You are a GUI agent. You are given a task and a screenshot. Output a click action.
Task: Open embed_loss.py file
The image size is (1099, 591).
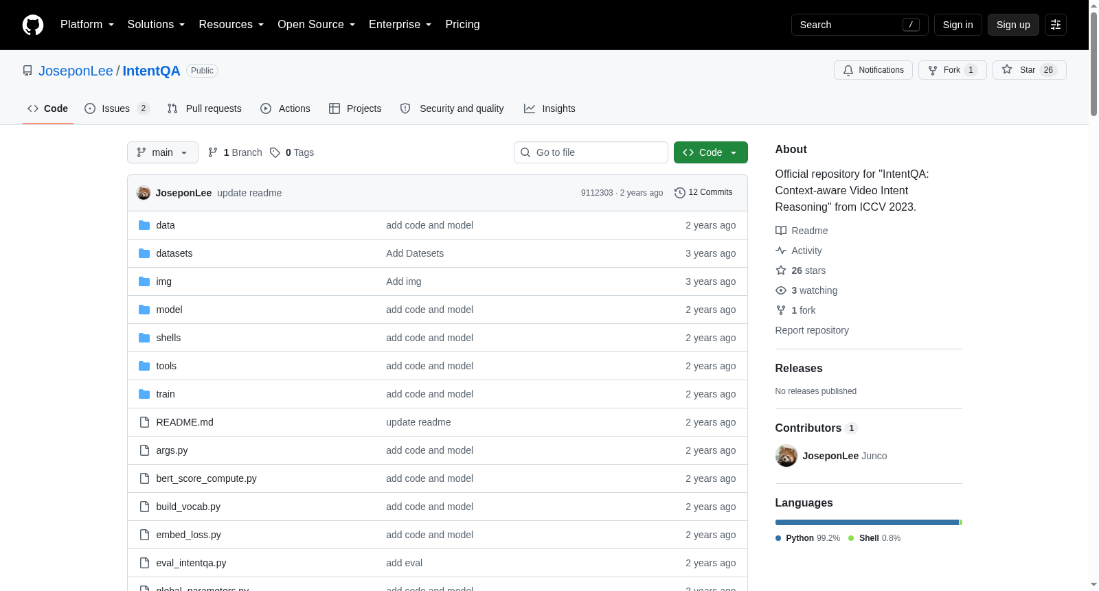click(x=188, y=535)
